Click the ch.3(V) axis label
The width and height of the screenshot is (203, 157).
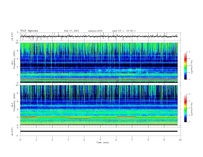click(x=12, y=132)
